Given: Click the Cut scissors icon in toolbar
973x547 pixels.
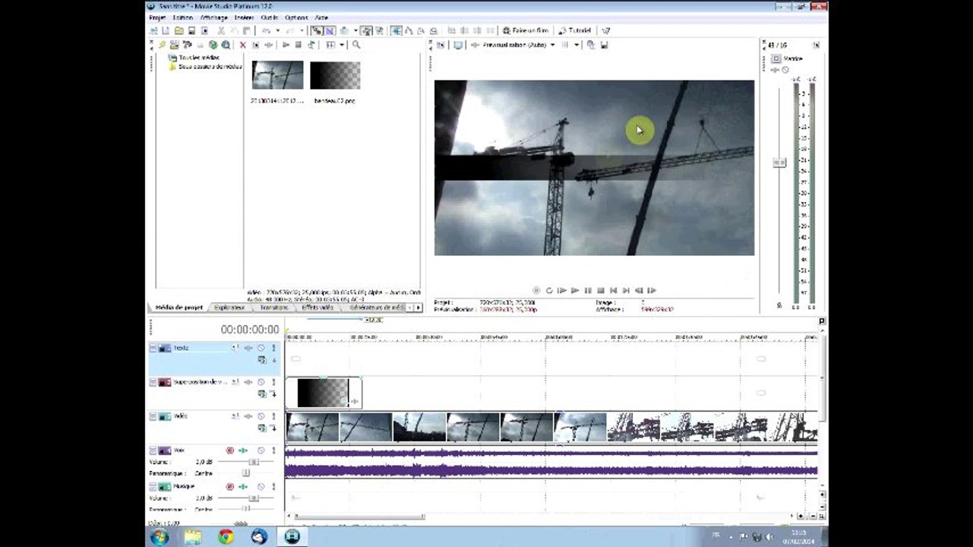Looking at the screenshot, I should tap(221, 30).
